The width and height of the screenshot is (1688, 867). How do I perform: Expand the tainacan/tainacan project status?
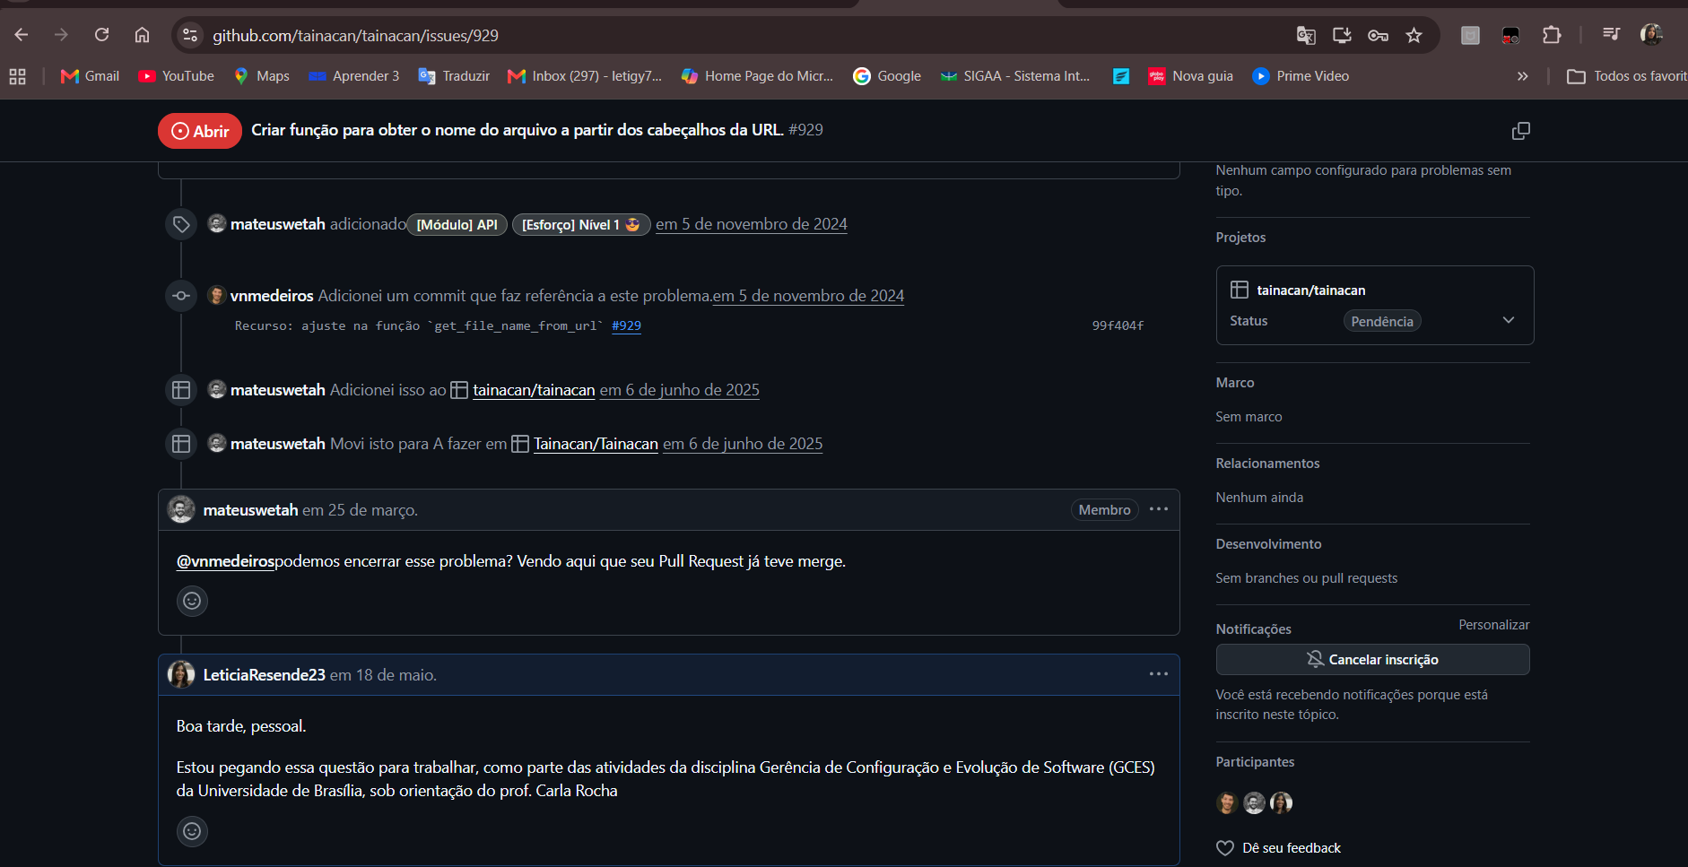point(1509,320)
